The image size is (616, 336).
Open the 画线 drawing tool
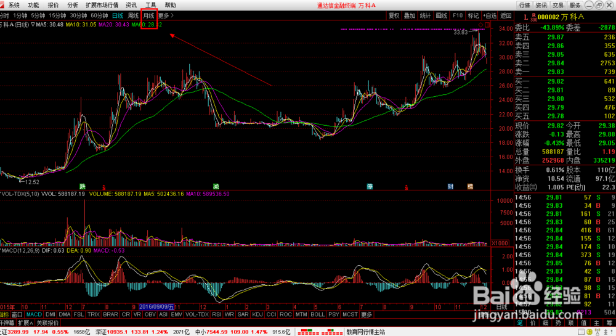point(441,15)
